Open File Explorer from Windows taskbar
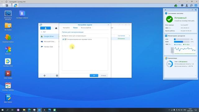 click(x=24, y=110)
